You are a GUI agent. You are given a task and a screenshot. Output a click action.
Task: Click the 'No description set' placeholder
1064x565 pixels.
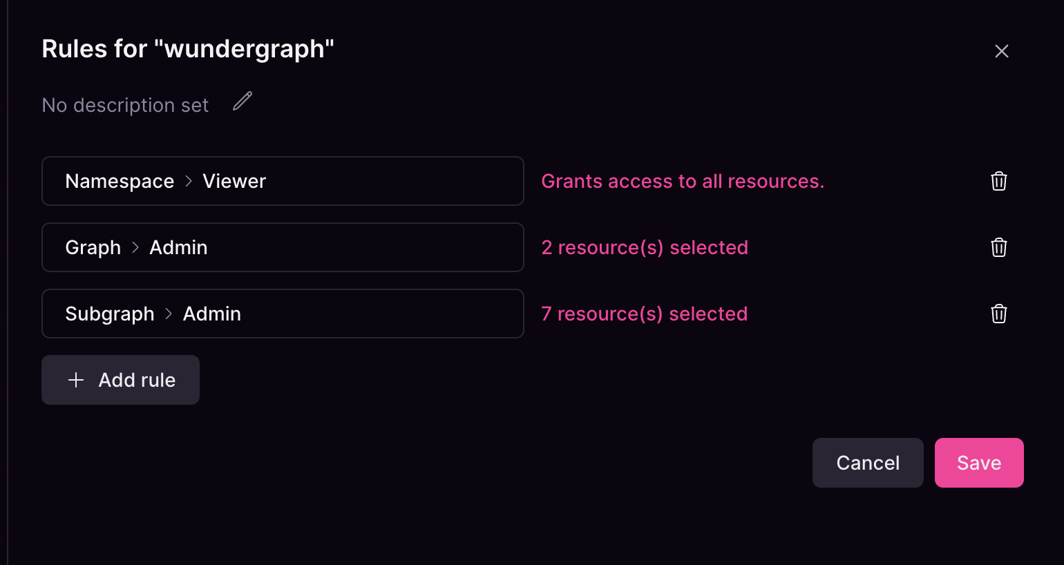[125, 105]
